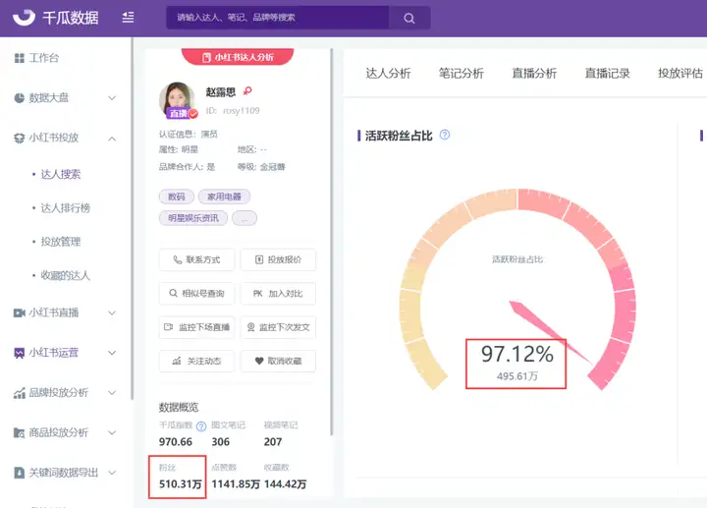Viewport: 707px width, 508px height.
Task: Switch to the 直播分析 tab
Action: click(x=534, y=73)
